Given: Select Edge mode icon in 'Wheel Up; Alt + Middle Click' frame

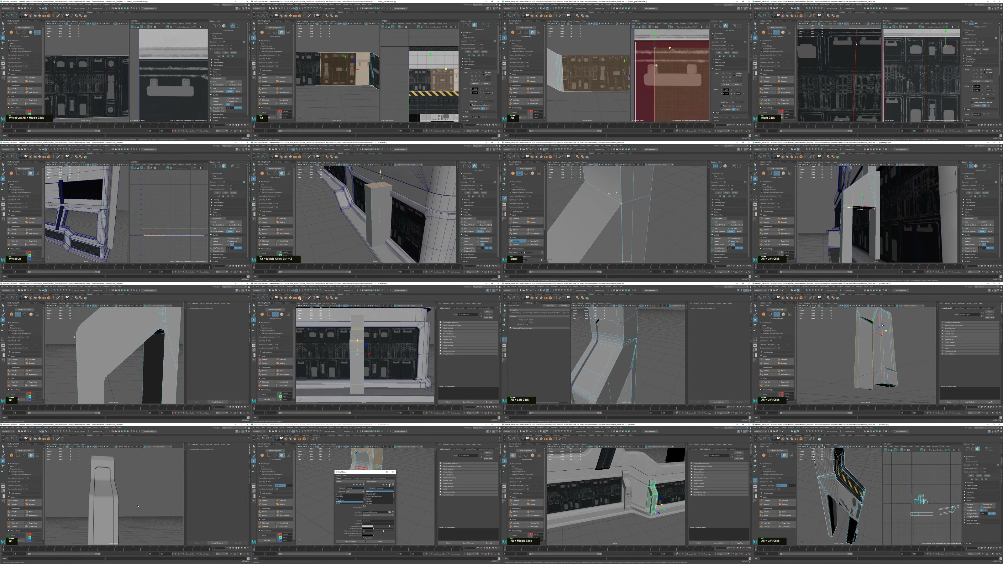Looking at the screenshot, I should (x=24, y=32).
